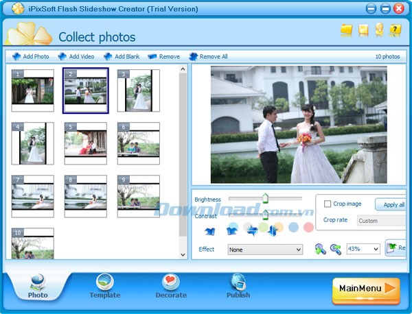The height and width of the screenshot is (314, 412).
Task: Click the flip horizontal arrows icon
Action: pyautogui.click(x=253, y=231)
